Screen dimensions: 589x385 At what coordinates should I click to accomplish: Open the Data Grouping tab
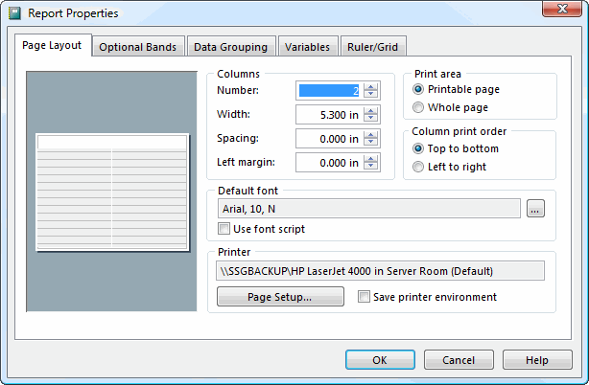[x=231, y=47]
